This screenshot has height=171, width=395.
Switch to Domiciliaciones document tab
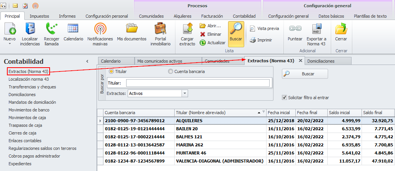[x=328, y=61]
